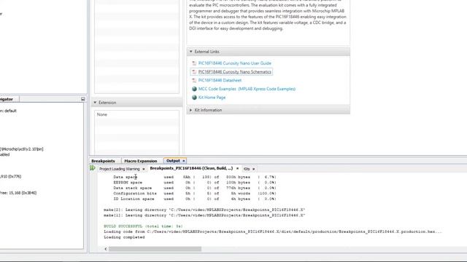Click the 'EEPROM space' memory usage row

[x=195, y=183]
